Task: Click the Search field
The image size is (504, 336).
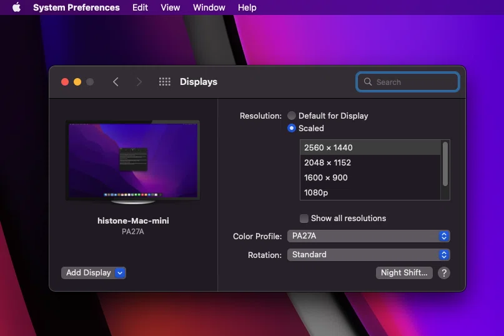Action: point(408,82)
